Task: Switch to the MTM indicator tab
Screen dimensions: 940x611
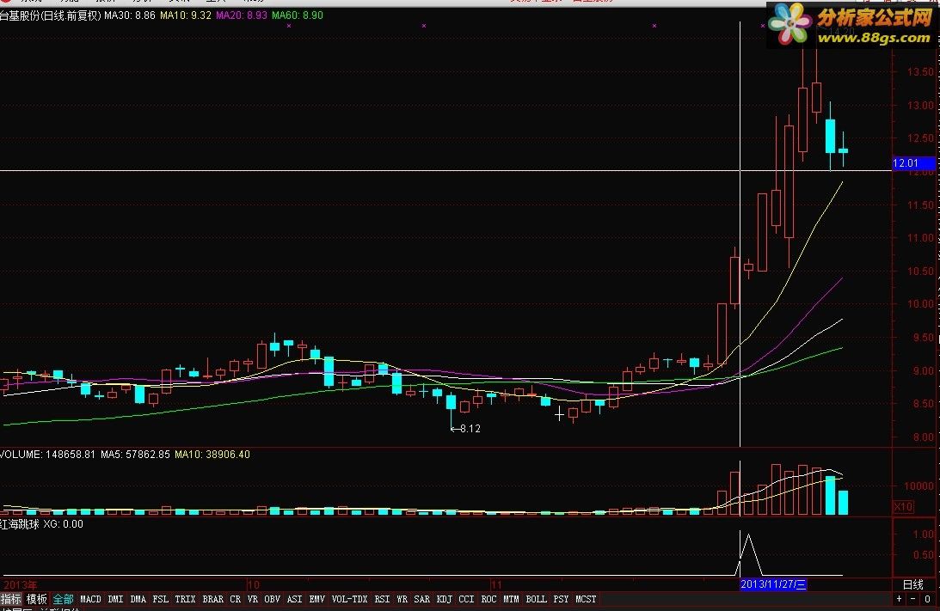Action: click(x=511, y=599)
